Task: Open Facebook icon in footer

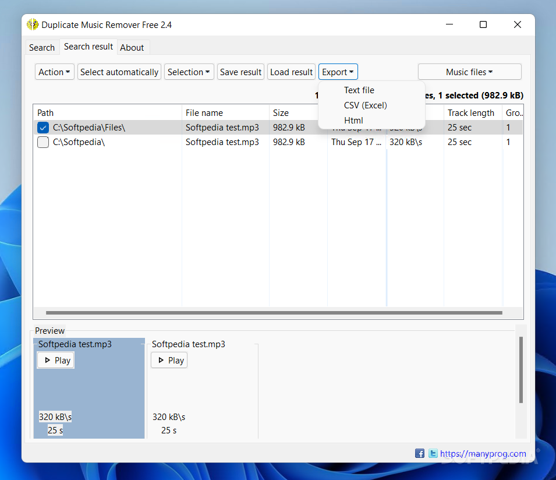Action: click(x=420, y=453)
